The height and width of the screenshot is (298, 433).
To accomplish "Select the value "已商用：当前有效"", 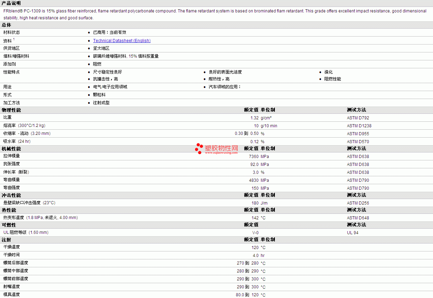I will 110,32.
